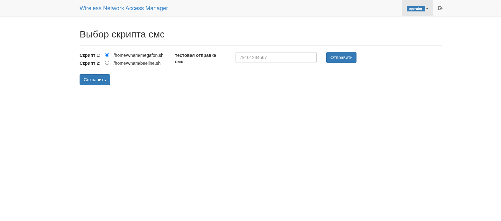Click the word 'Wireless' in navbar brand
The width and height of the screenshot is (501, 221).
90,8
